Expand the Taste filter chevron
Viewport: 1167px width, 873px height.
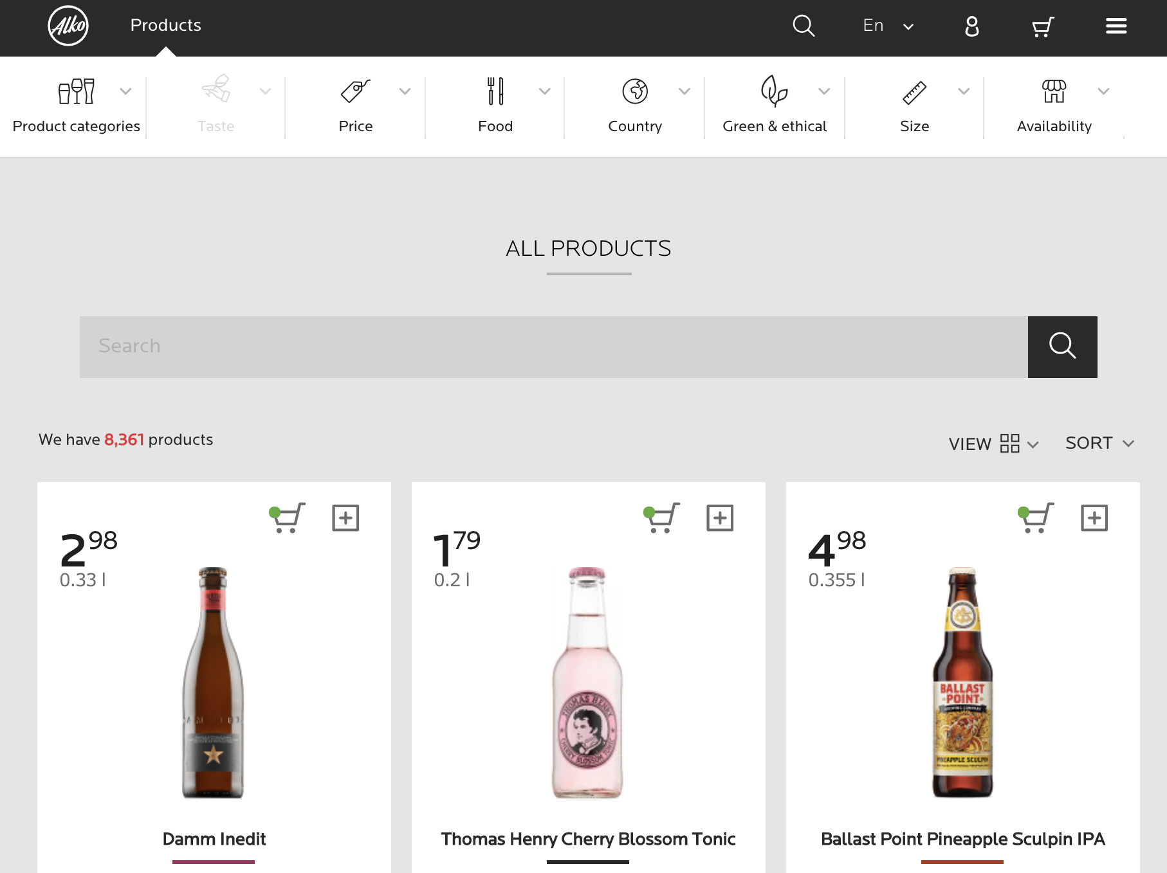[266, 91]
